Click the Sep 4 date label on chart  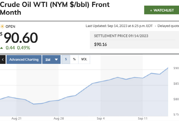pyautogui.click(x=101, y=118)
